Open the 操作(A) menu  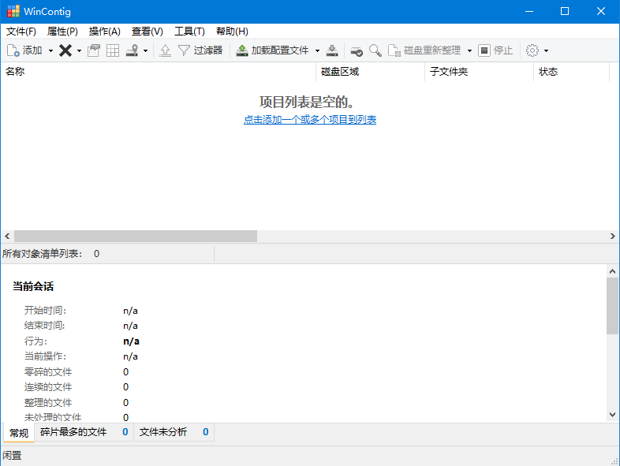point(104,32)
